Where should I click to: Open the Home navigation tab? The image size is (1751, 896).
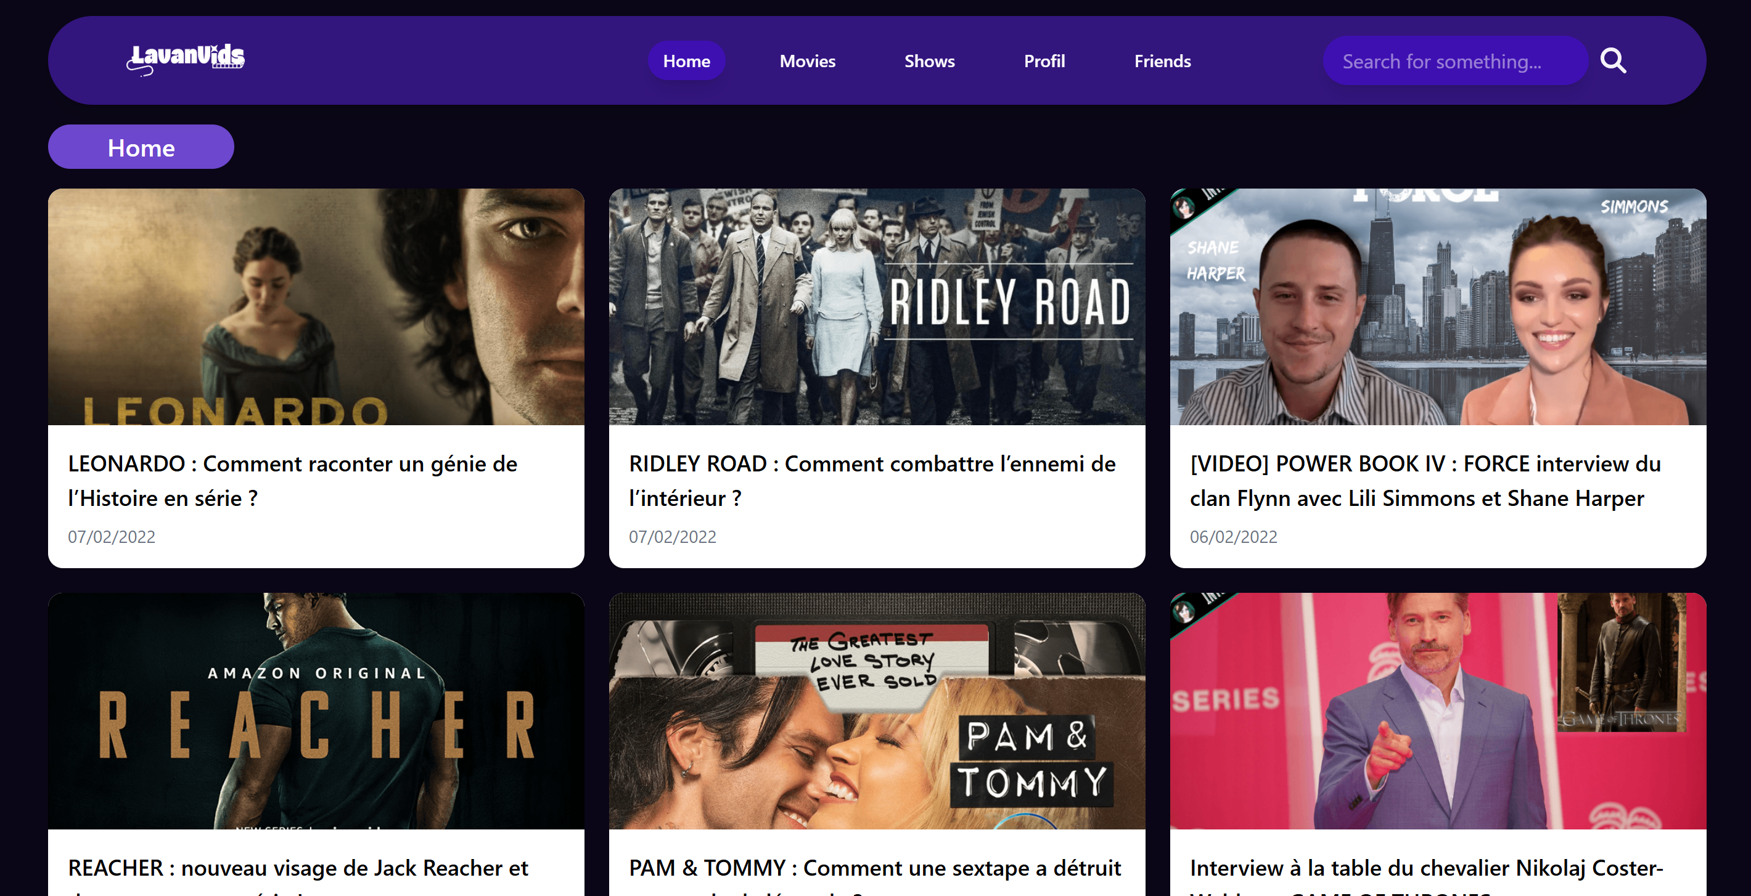point(686,61)
